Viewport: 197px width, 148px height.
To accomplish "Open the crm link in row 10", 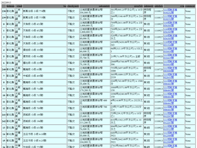I will [x=170, y=95].
